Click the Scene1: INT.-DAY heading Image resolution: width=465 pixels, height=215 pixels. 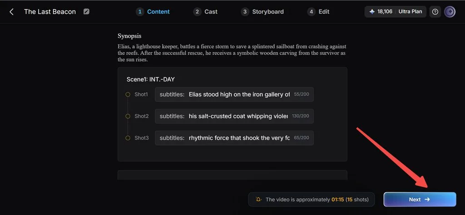(x=151, y=79)
